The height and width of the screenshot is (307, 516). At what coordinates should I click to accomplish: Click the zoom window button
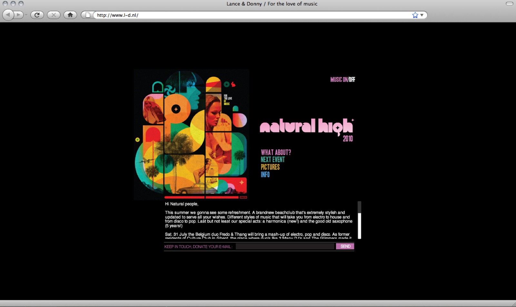tap(21, 4)
